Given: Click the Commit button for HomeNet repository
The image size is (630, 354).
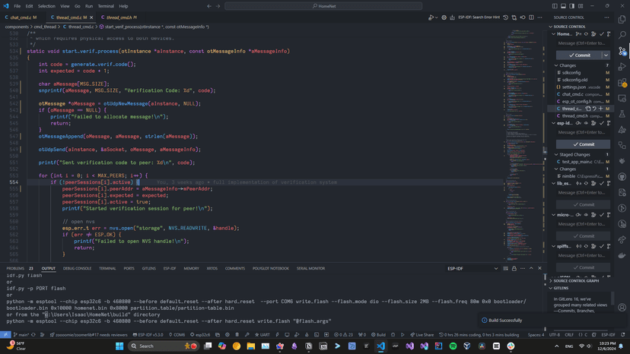Looking at the screenshot, I should [x=579, y=55].
